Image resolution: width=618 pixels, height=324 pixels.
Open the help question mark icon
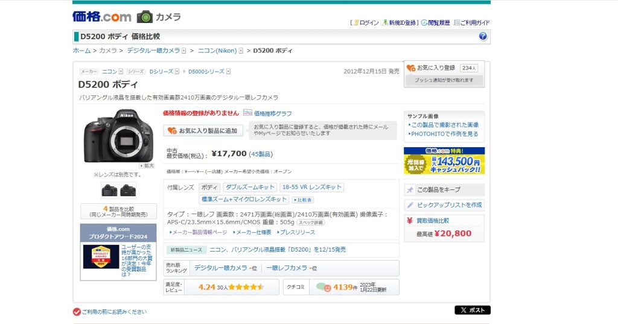483,36
